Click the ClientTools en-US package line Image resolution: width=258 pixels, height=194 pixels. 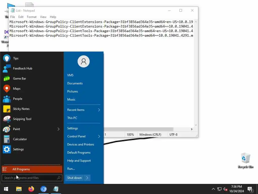tap(101, 31)
